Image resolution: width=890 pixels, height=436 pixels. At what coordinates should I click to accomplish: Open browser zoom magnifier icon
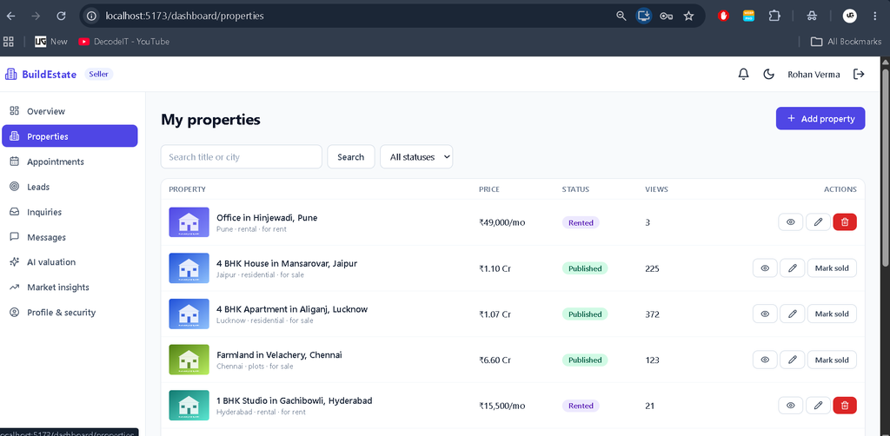coord(621,16)
